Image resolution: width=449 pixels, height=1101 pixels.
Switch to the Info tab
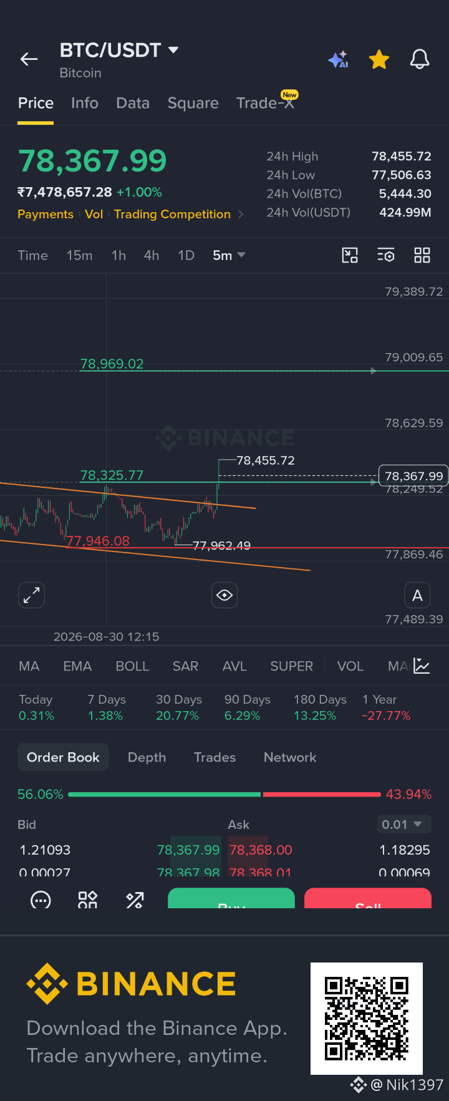coord(85,103)
